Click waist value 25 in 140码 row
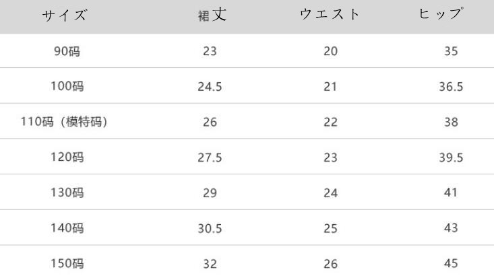 click(330, 229)
